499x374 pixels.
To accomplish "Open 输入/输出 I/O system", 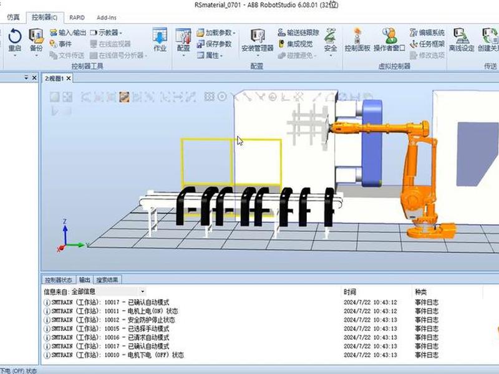I will (68, 32).
